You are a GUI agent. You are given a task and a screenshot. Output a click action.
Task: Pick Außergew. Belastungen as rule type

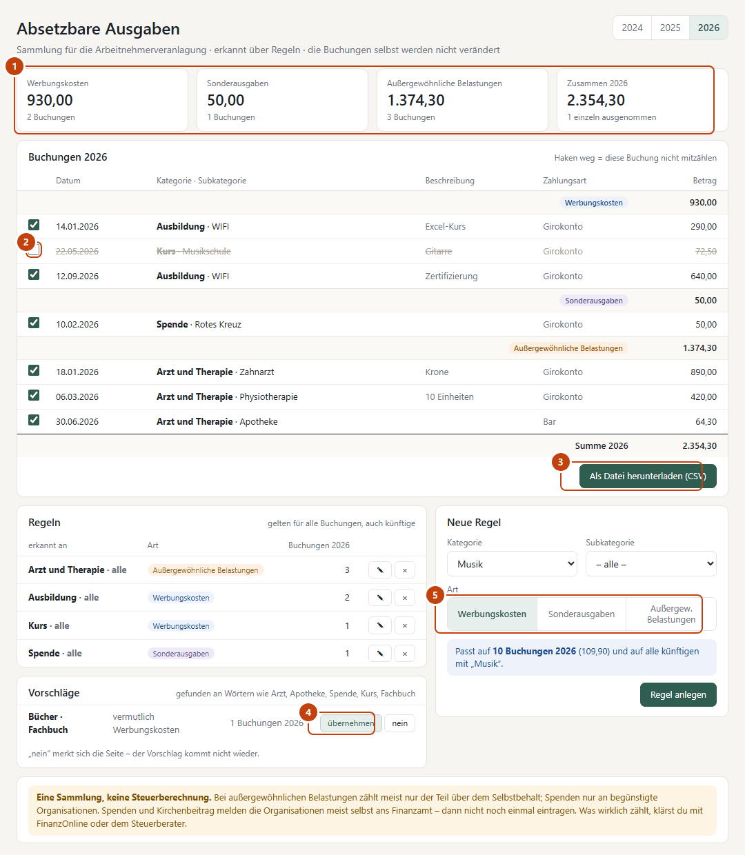coord(671,614)
